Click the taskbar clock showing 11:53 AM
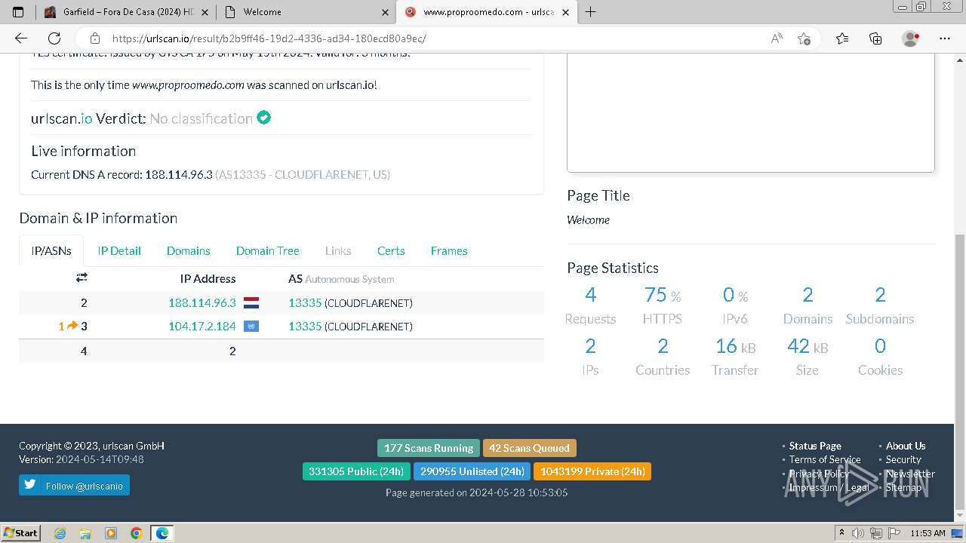 [x=928, y=533]
